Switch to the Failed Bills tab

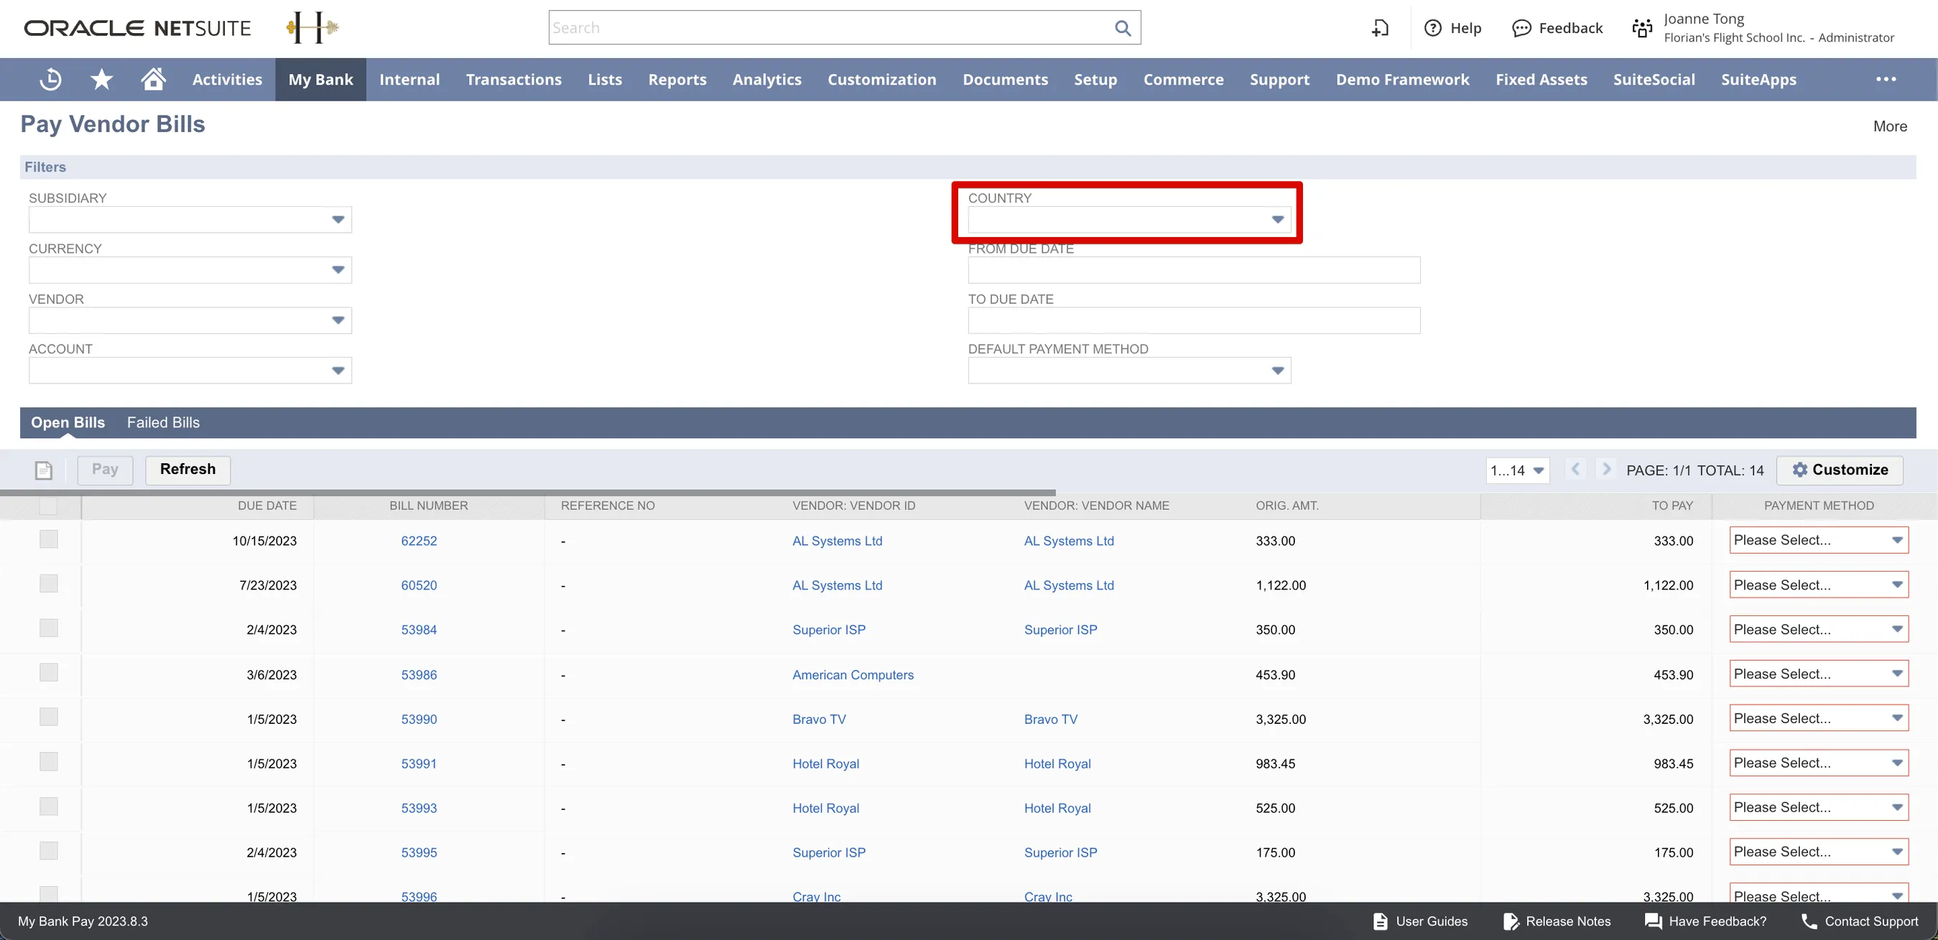163,423
